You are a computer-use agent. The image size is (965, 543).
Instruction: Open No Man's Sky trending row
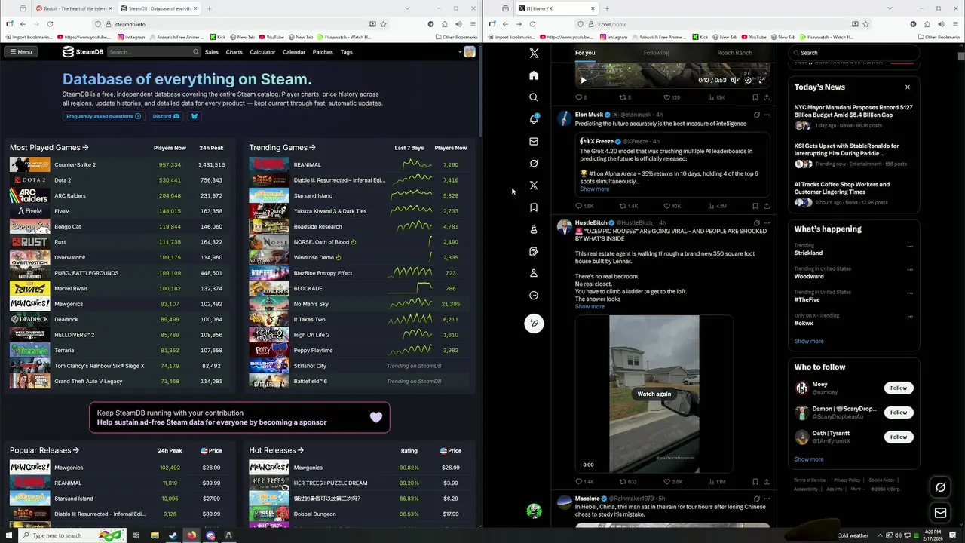point(358,304)
